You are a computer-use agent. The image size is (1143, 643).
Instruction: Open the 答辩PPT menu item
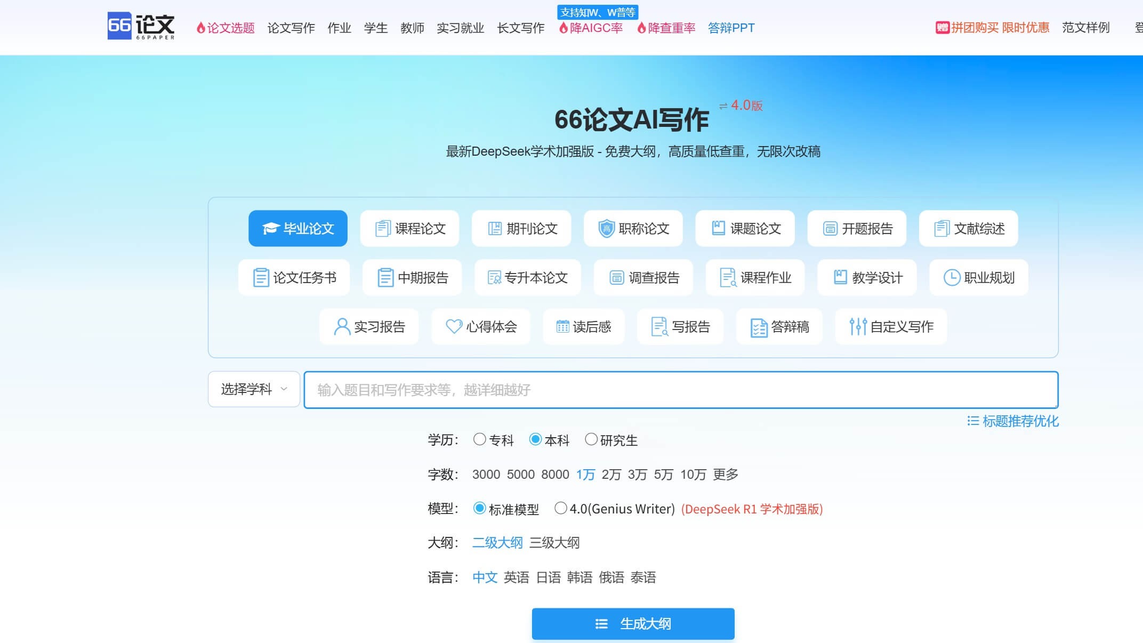[x=730, y=28]
